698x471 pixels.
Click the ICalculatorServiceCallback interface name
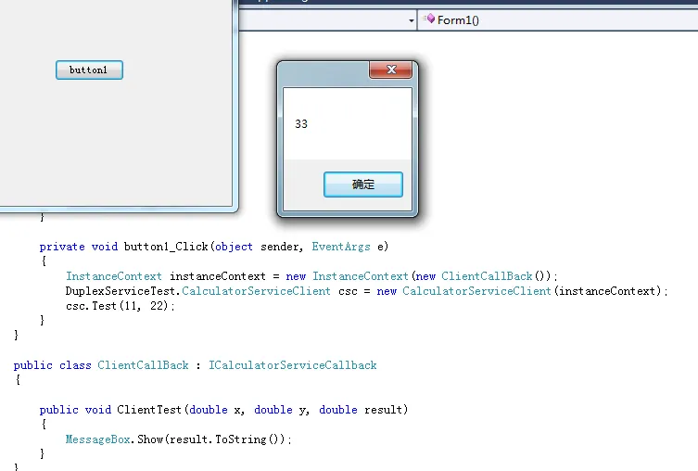[293, 365]
